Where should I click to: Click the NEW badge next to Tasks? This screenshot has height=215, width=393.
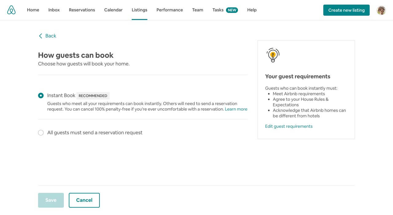tap(232, 10)
